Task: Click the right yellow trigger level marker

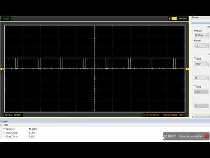Action: point(187,69)
